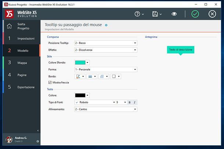The height and width of the screenshot is (149, 224).
Task: Expand the text Colore dropdown arrow
Action: click(87, 95)
